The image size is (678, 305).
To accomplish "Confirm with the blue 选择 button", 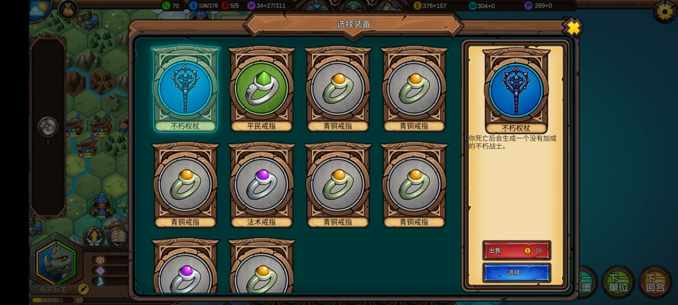I will pos(516,273).
